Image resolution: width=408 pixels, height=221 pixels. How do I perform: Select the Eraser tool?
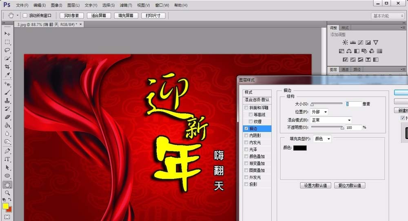click(x=7, y=117)
